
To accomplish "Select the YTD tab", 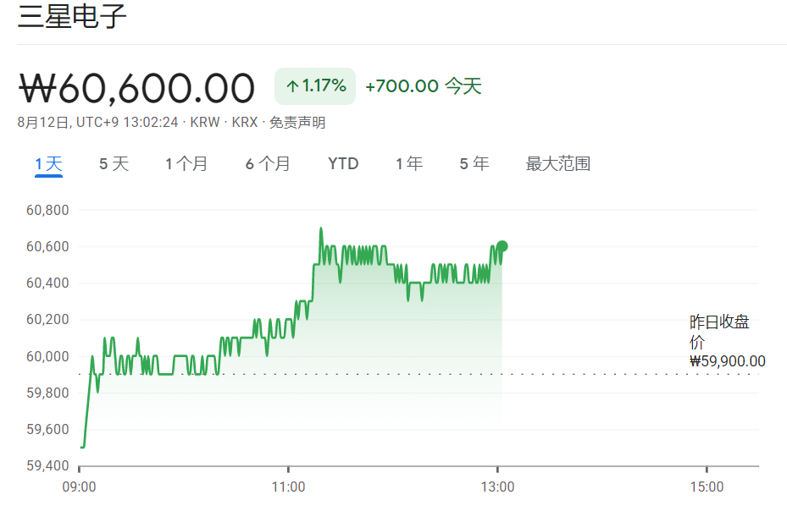I will 343,163.
